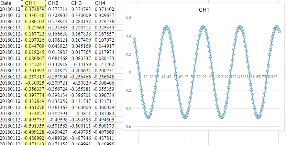This screenshot has height=145, width=286.
Task: Select cell with value -0.501355
Action: (34, 125)
